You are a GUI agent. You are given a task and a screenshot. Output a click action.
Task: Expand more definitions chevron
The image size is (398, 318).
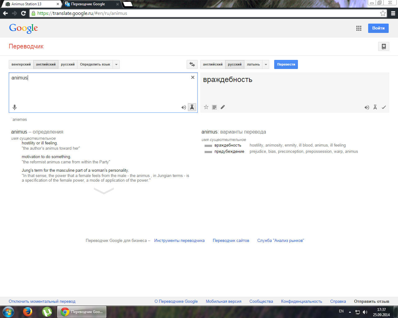pos(104,191)
